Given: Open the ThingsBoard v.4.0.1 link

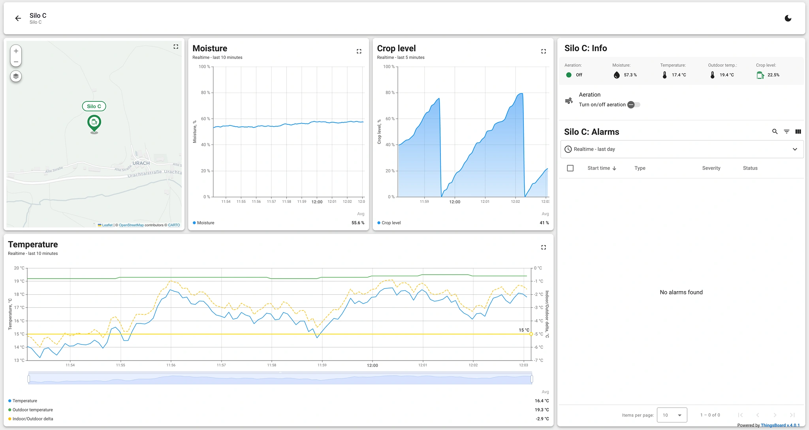Looking at the screenshot, I should coord(780,425).
